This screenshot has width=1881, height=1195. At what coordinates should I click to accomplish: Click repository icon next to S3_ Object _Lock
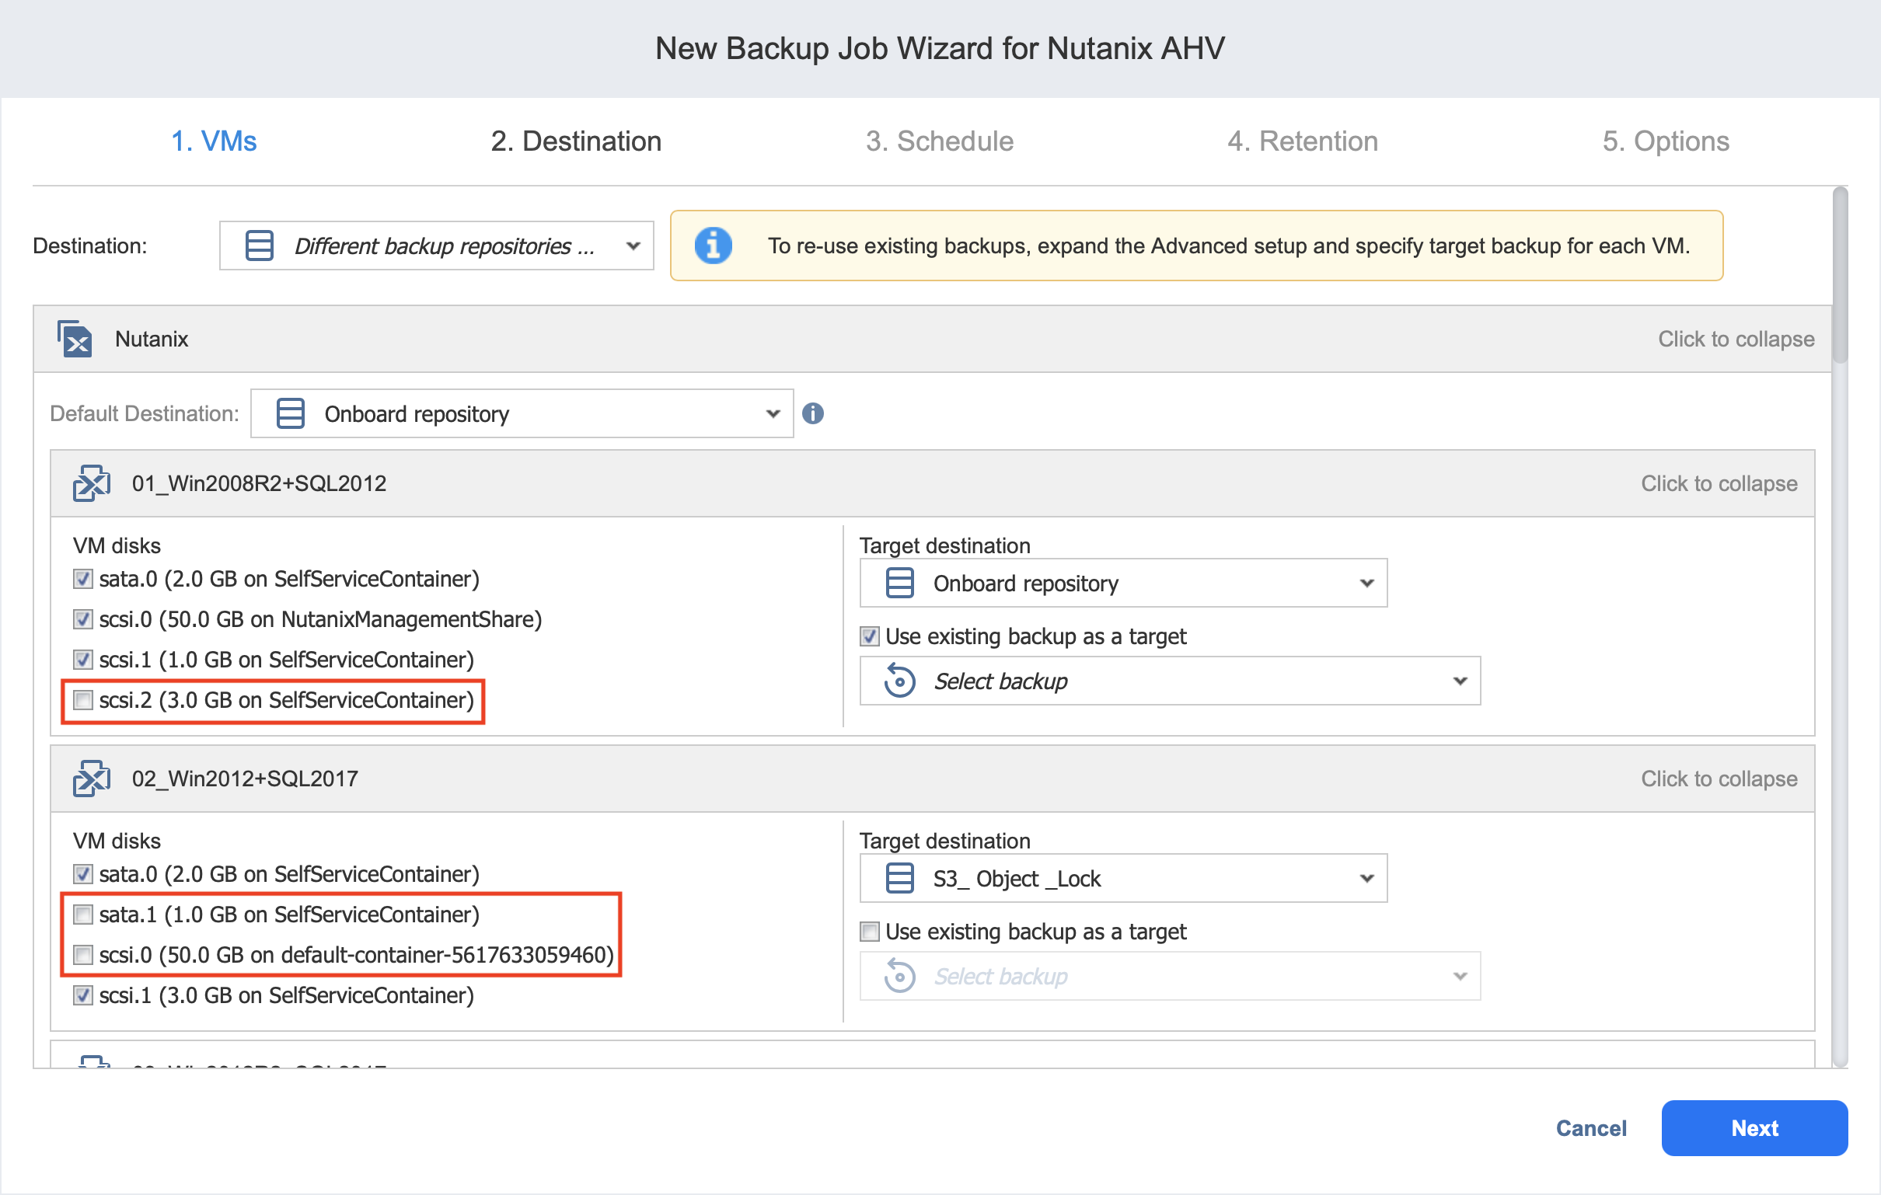click(x=899, y=879)
